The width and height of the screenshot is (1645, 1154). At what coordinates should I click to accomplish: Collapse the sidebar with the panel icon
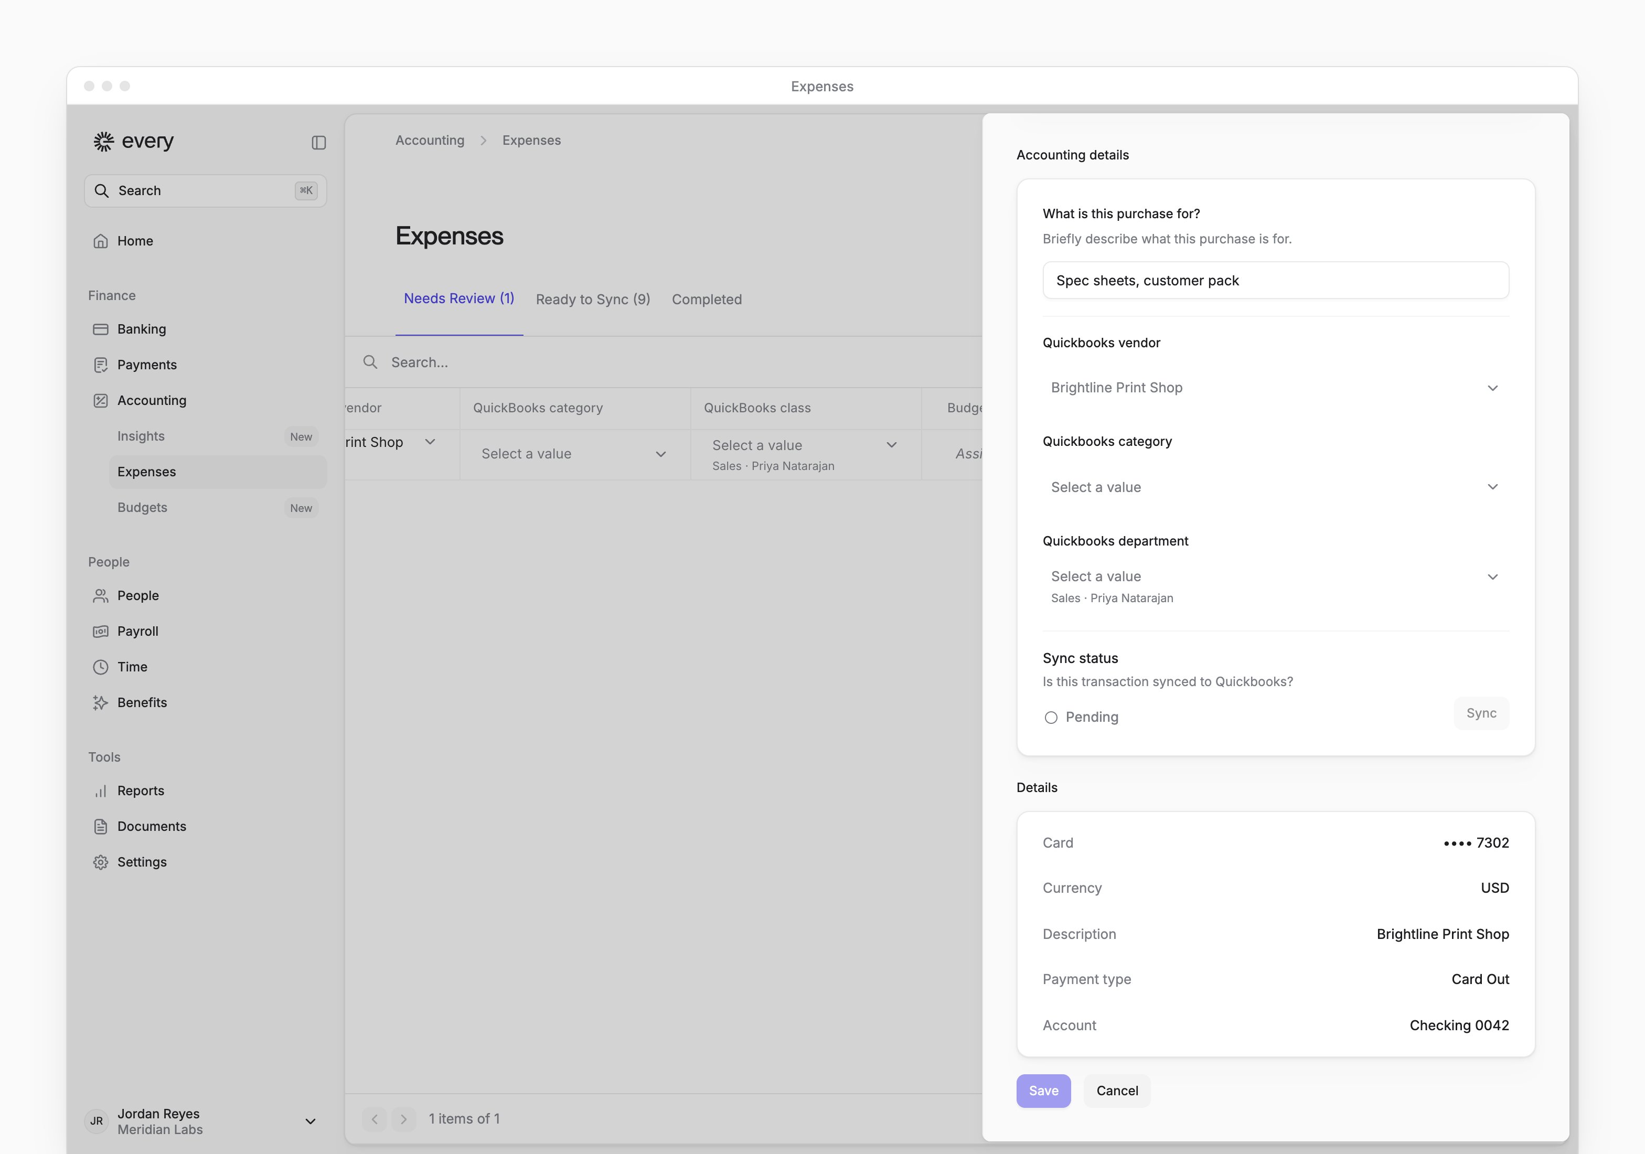pyautogui.click(x=319, y=143)
